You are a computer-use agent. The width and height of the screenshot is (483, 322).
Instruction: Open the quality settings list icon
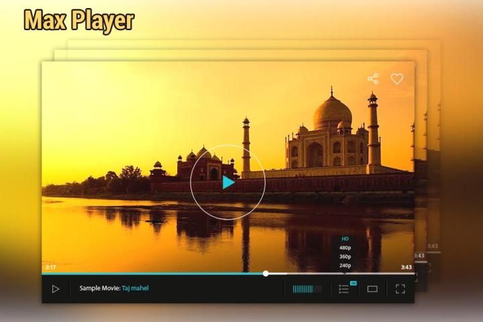tap(343, 289)
